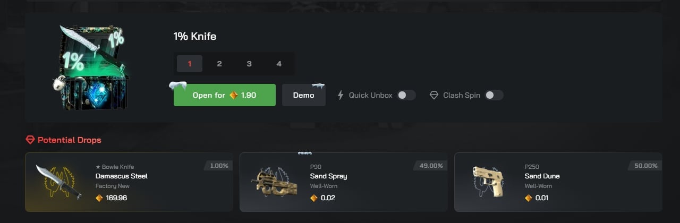Click the coin icon on Open button
Viewport: 680px width, 223px height.
(233, 96)
